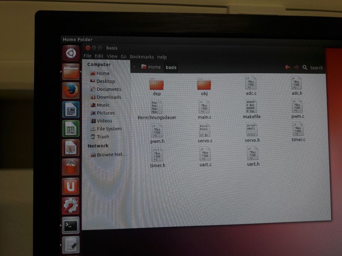Viewport: 342px width, 256px height.
Task: Open the dep folder
Action: pyautogui.click(x=156, y=84)
